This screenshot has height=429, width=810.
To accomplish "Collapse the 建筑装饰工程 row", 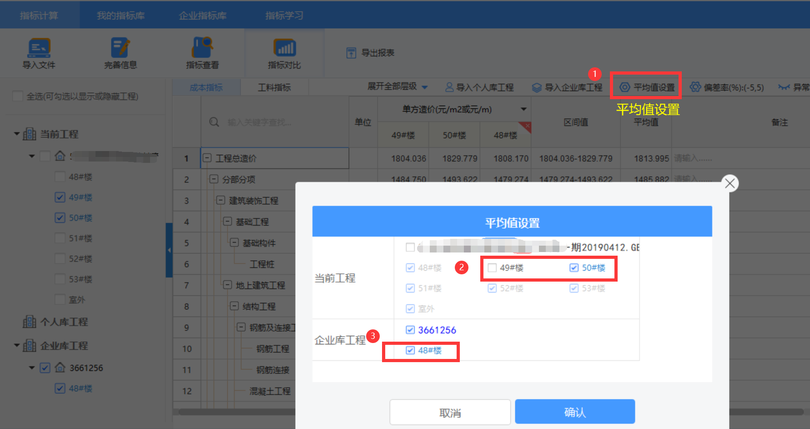I will tap(221, 200).
